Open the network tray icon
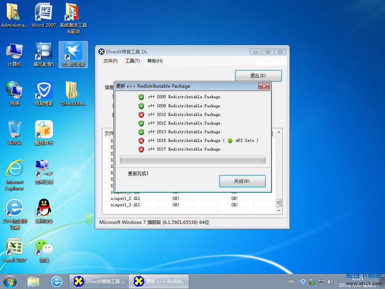Screen dimensions: 385x289 point(321,282)
